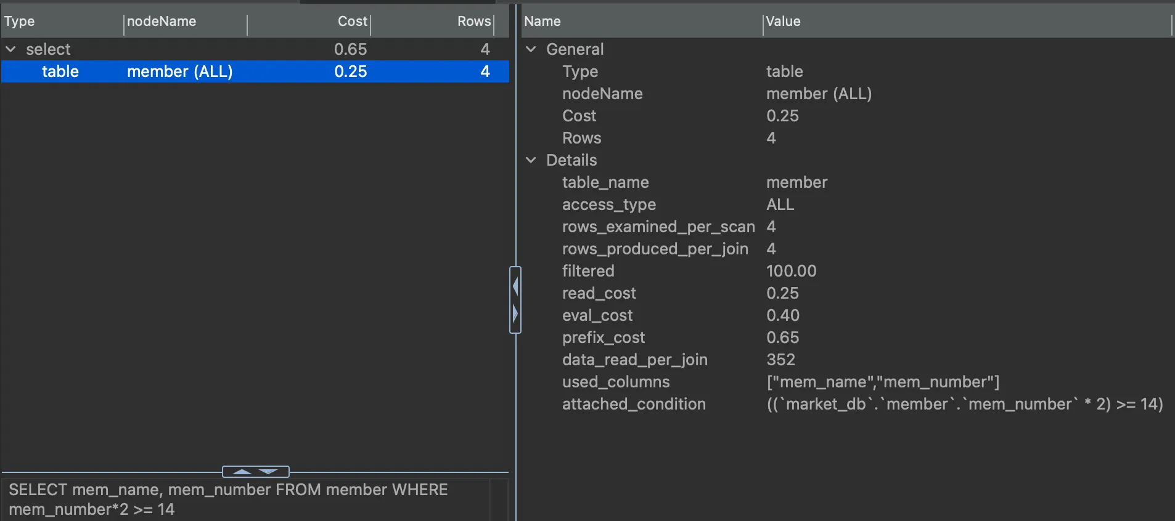This screenshot has width=1175, height=521.
Task: Sort by the Cost column header
Action: pyautogui.click(x=309, y=21)
